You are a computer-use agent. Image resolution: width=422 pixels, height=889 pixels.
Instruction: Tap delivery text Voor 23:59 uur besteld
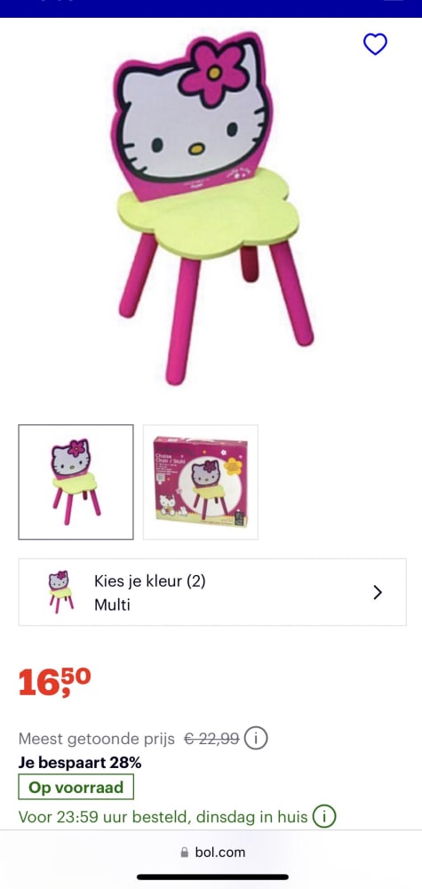[105, 817]
